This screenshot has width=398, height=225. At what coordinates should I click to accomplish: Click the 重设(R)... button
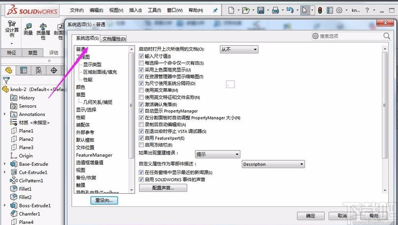104,200
